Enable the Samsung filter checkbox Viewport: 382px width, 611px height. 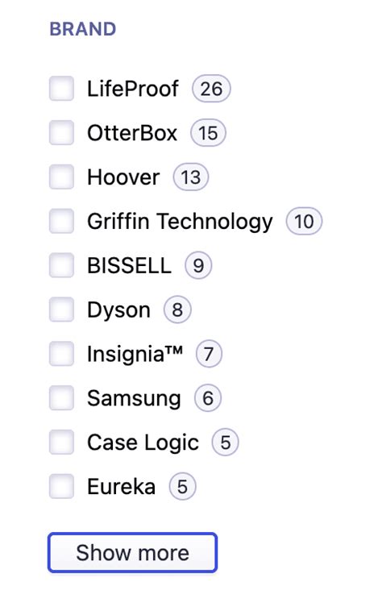click(x=61, y=398)
